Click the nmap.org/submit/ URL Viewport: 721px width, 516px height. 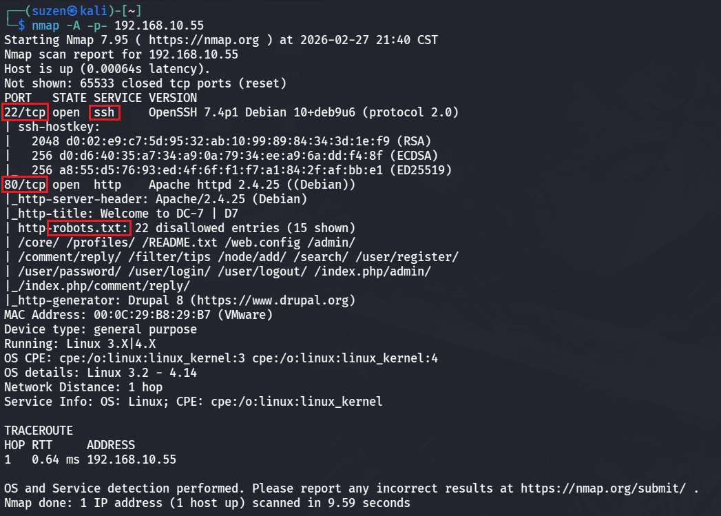(x=603, y=488)
